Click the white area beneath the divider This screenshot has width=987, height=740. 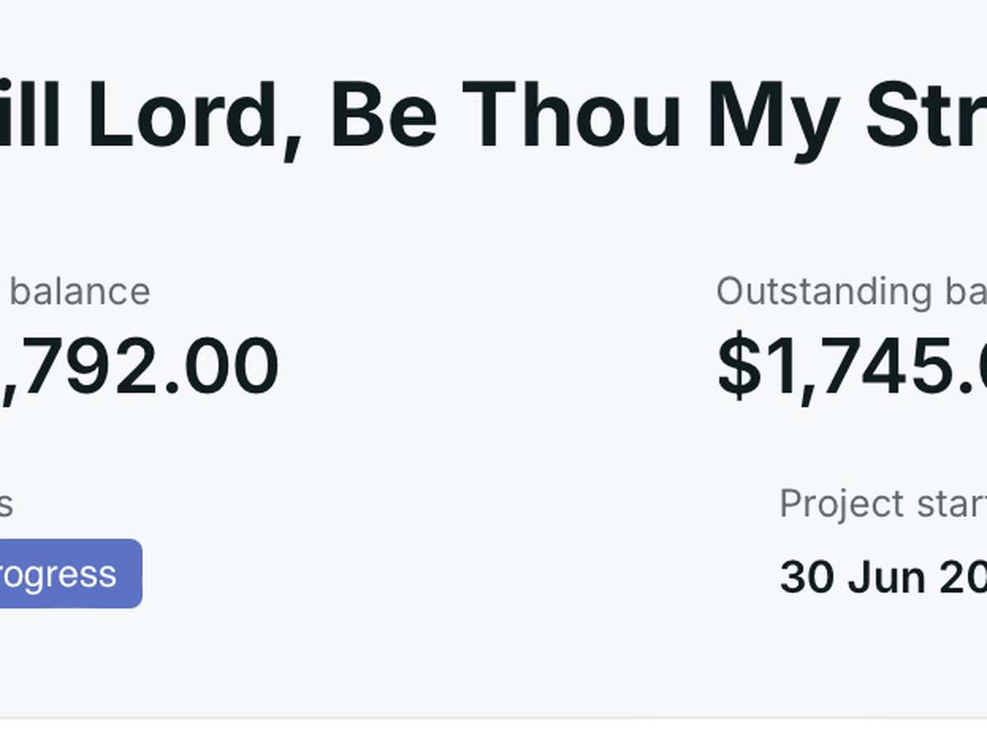click(493, 730)
